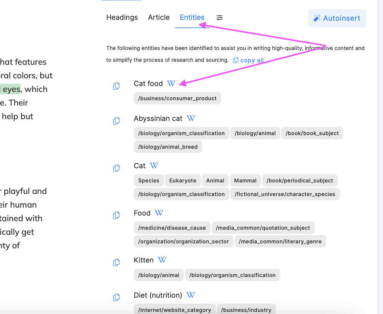Open Wikipedia link for Cat food

171,84
